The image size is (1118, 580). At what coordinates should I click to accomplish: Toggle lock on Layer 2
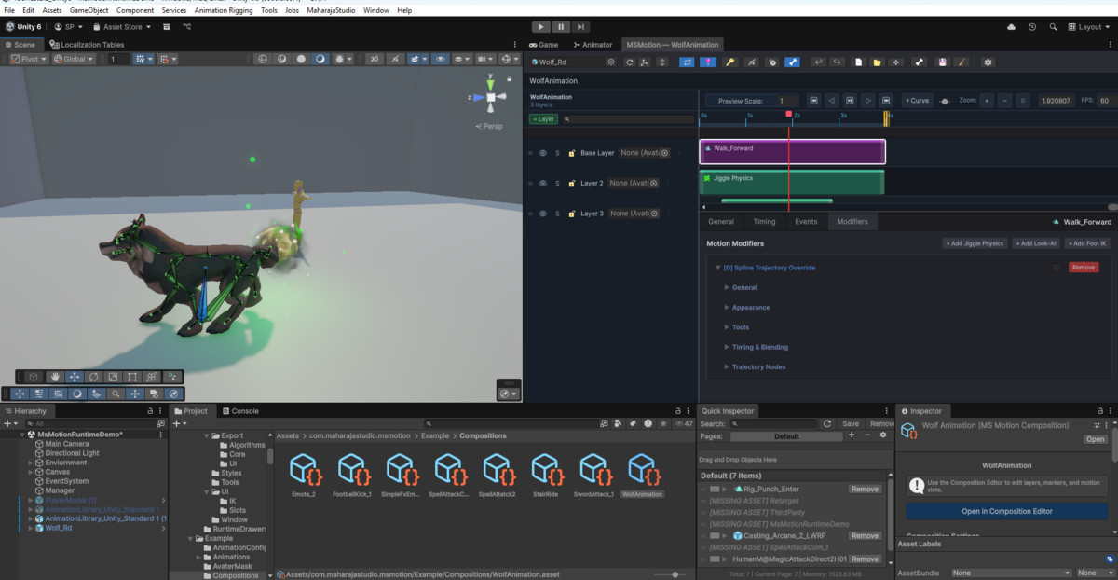tap(571, 184)
